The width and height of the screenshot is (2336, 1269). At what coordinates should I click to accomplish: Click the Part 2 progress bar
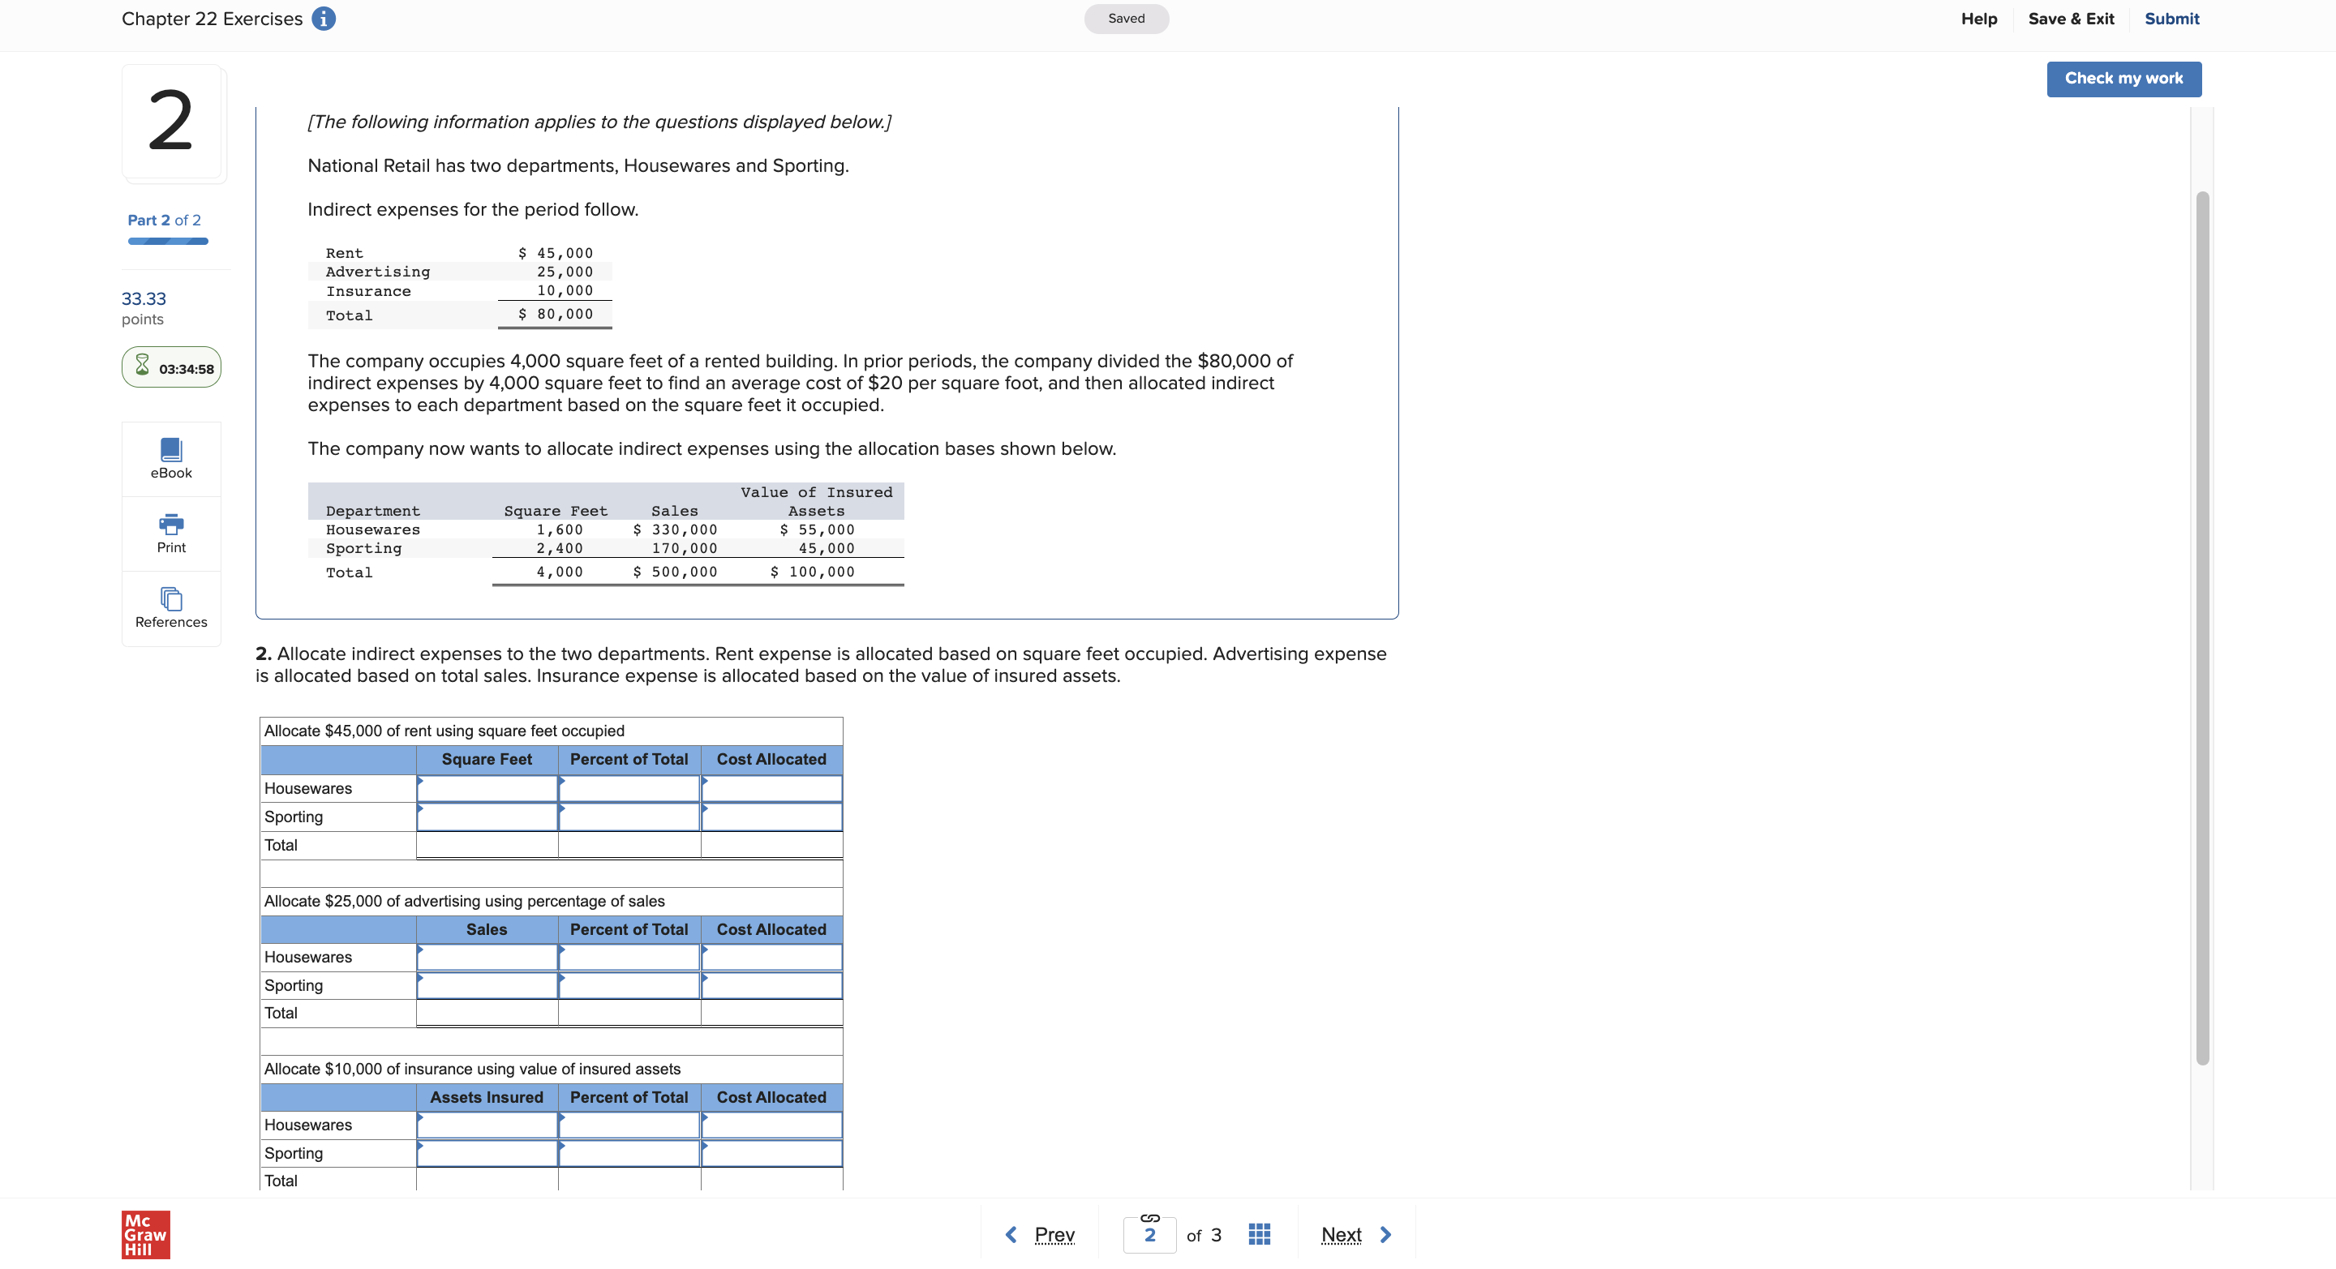click(x=167, y=240)
